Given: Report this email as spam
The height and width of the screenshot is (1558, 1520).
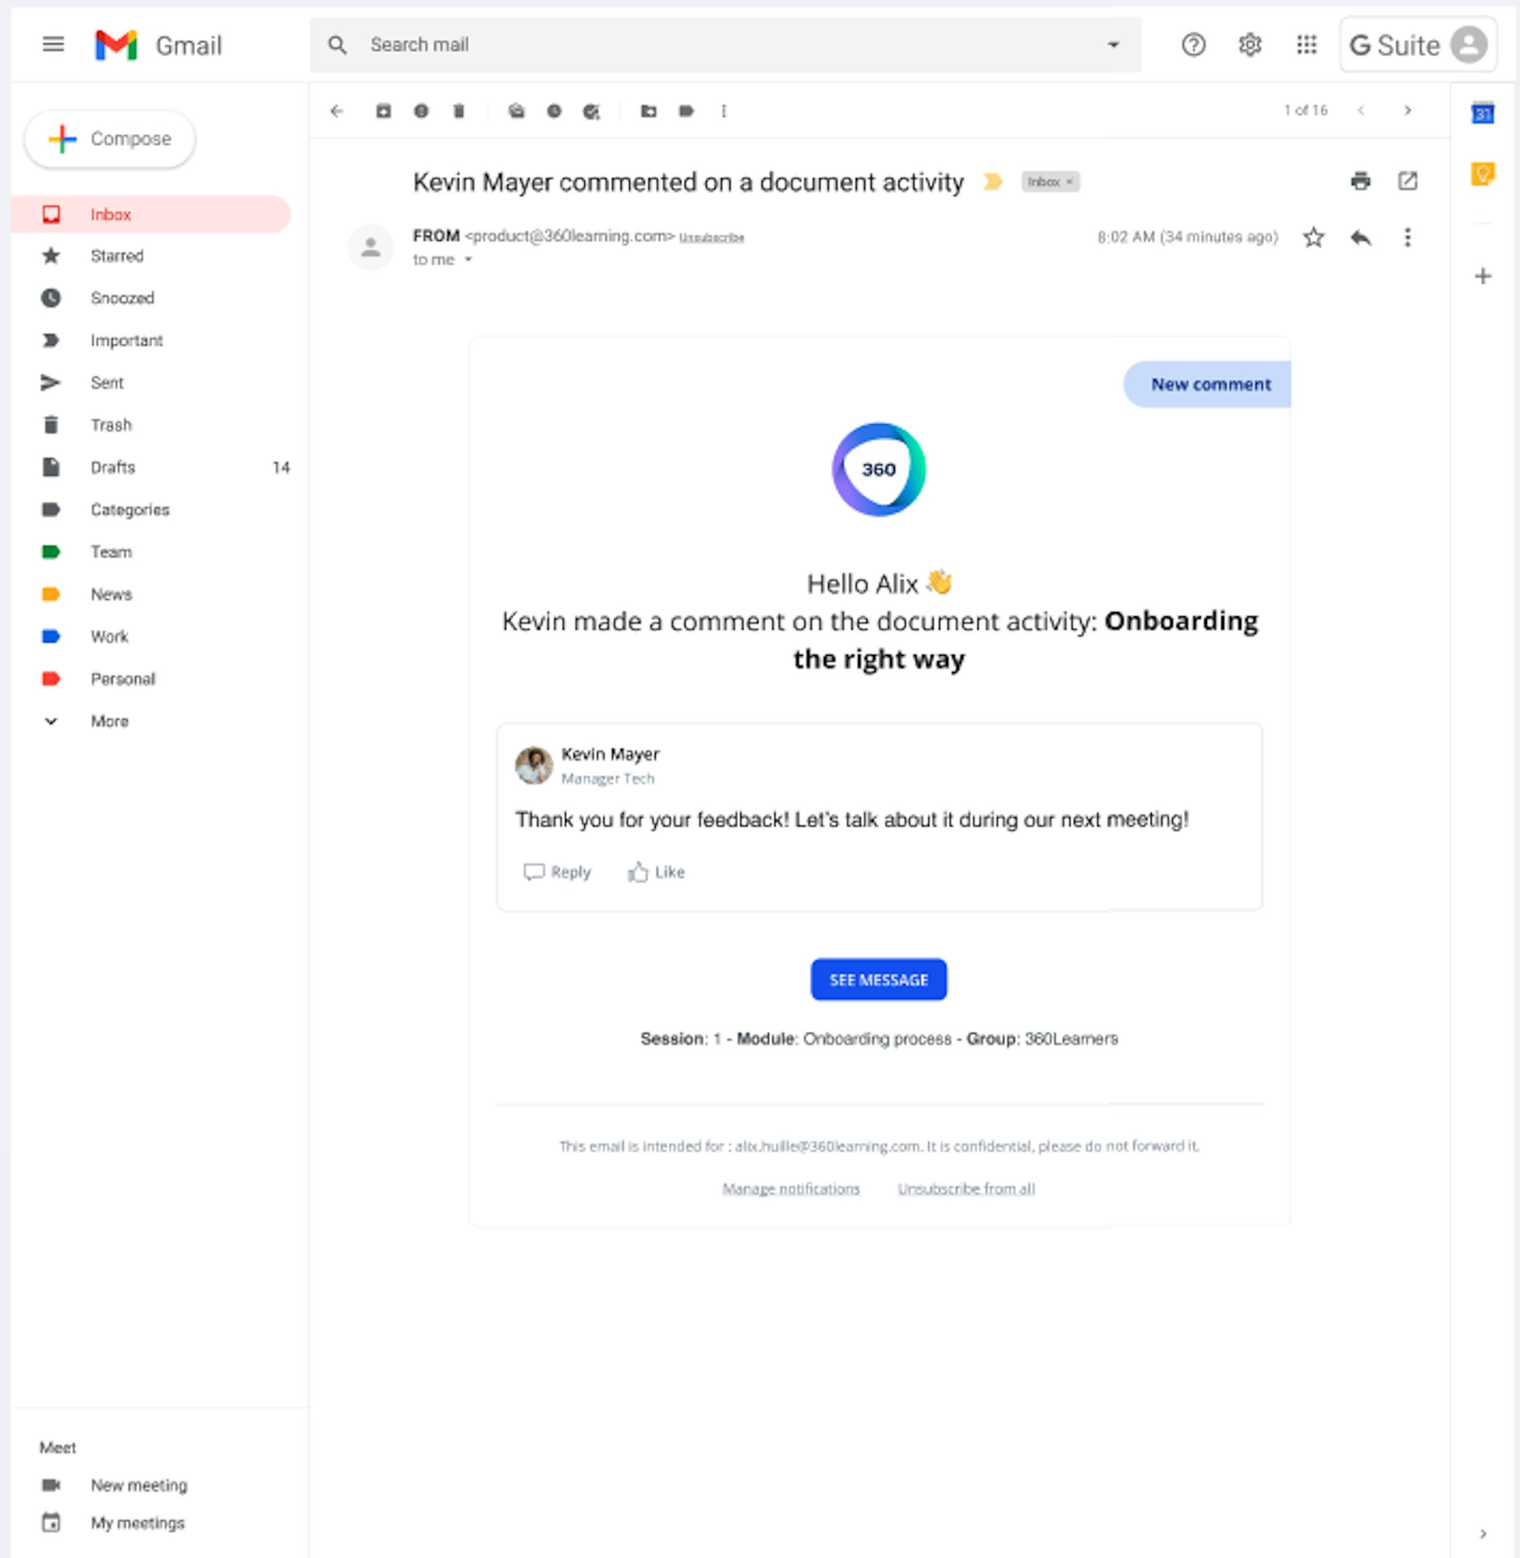Looking at the screenshot, I should [421, 111].
